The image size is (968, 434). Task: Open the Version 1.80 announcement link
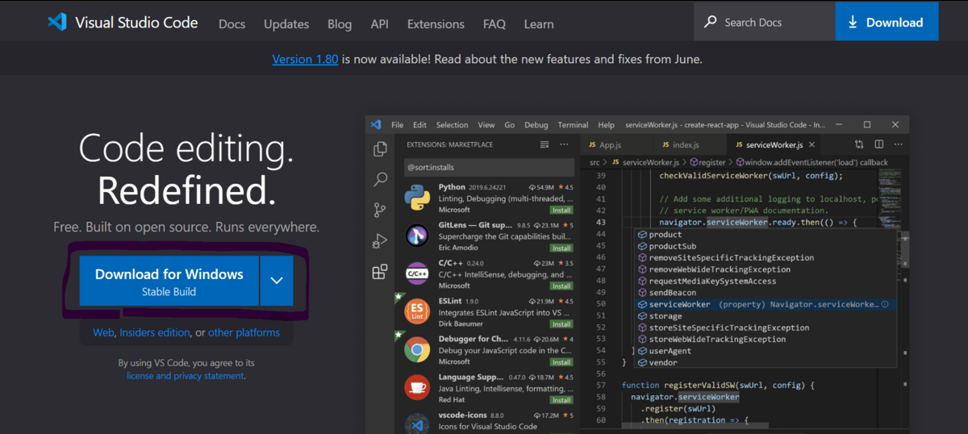coord(305,59)
